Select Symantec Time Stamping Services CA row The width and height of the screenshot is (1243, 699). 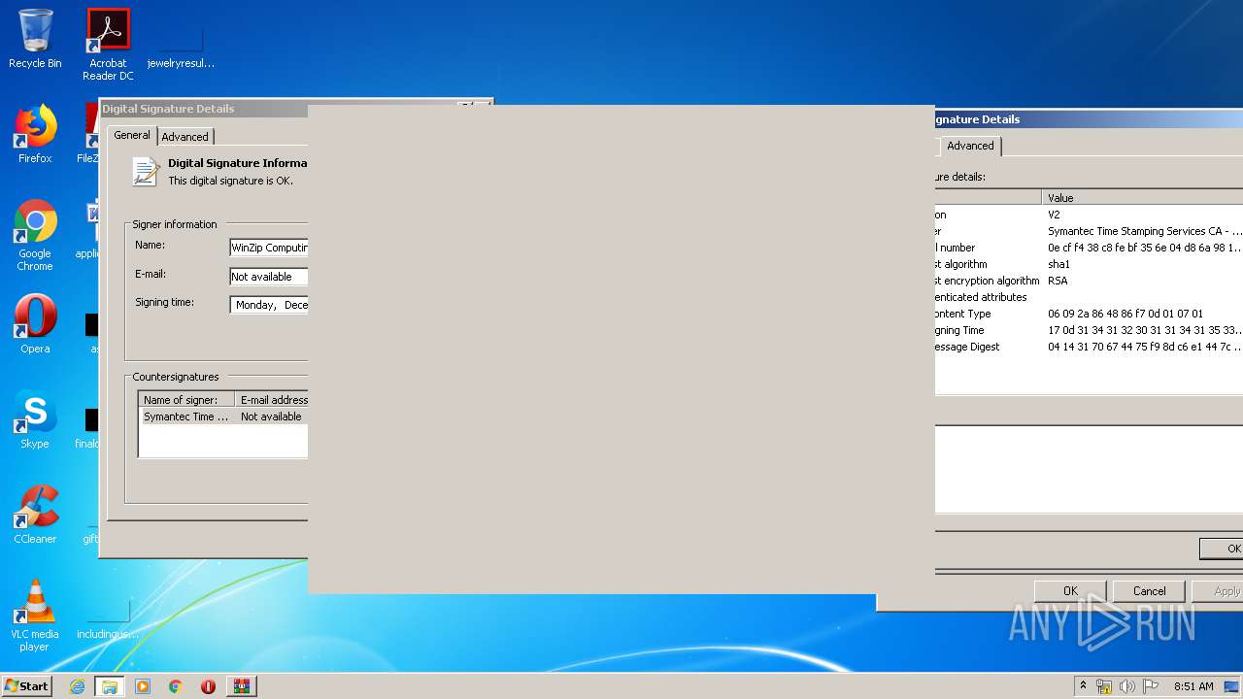click(x=1089, y=231)
